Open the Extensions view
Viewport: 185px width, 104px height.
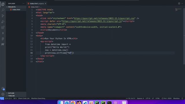pos(3,27)
